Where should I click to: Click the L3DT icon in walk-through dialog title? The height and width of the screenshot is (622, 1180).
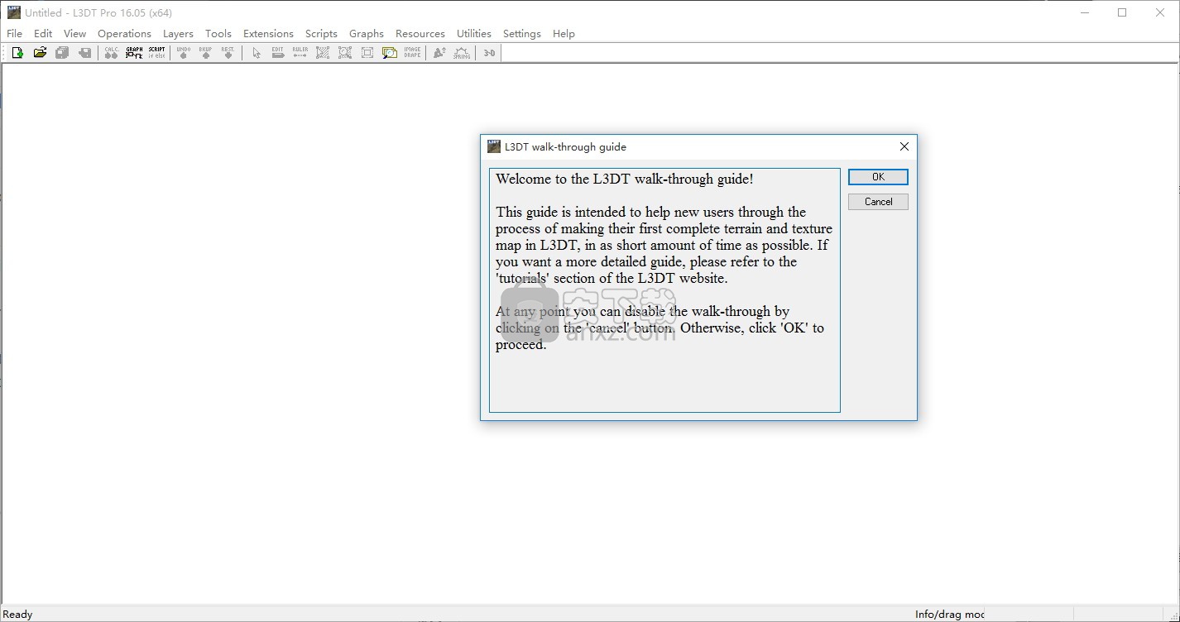[x=494, y=146]
